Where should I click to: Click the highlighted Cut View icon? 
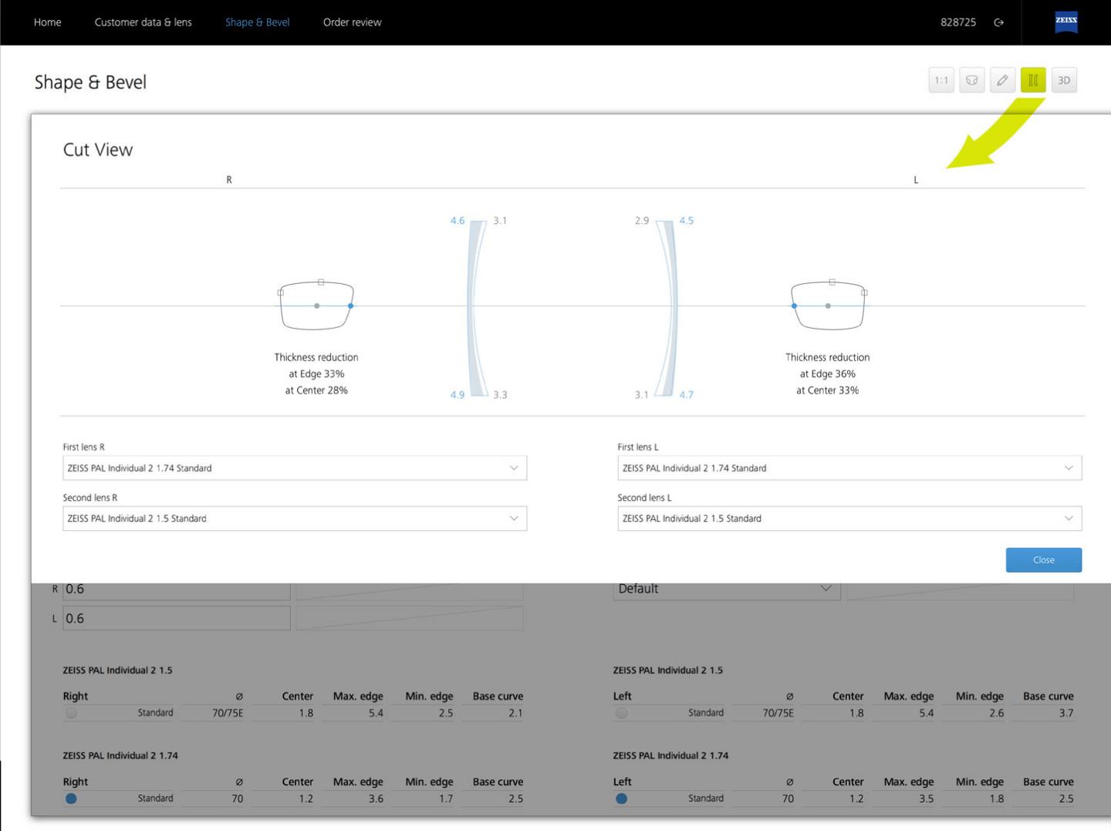(x=1033, y=79)
